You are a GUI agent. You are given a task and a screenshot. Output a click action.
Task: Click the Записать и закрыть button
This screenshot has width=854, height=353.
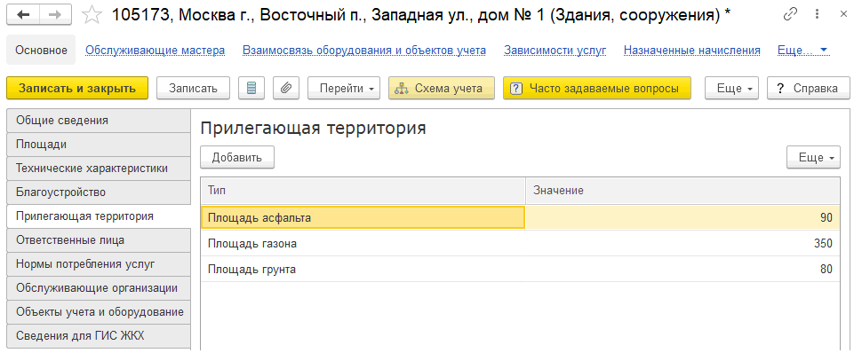pyautogui.click(x=77, y=88)
